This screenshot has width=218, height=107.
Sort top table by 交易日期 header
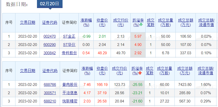pos(28,22)
